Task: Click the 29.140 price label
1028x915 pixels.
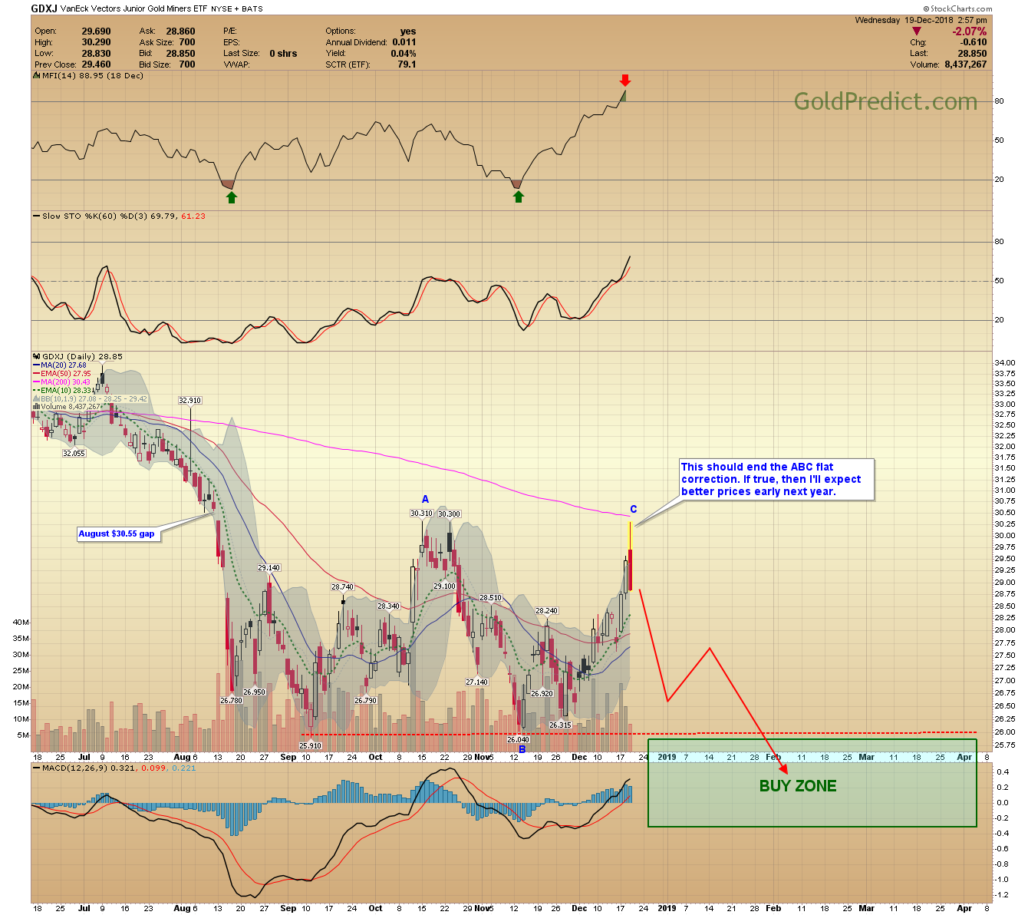Action: click(269, 568)
